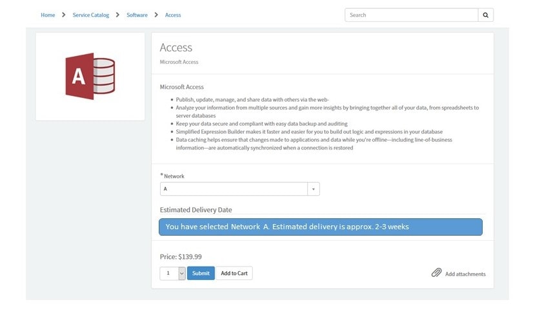Image resolution: width=553 pixels, height=311 pixels.
Task: Click the Access page title heading
Action: coord(176,48)
